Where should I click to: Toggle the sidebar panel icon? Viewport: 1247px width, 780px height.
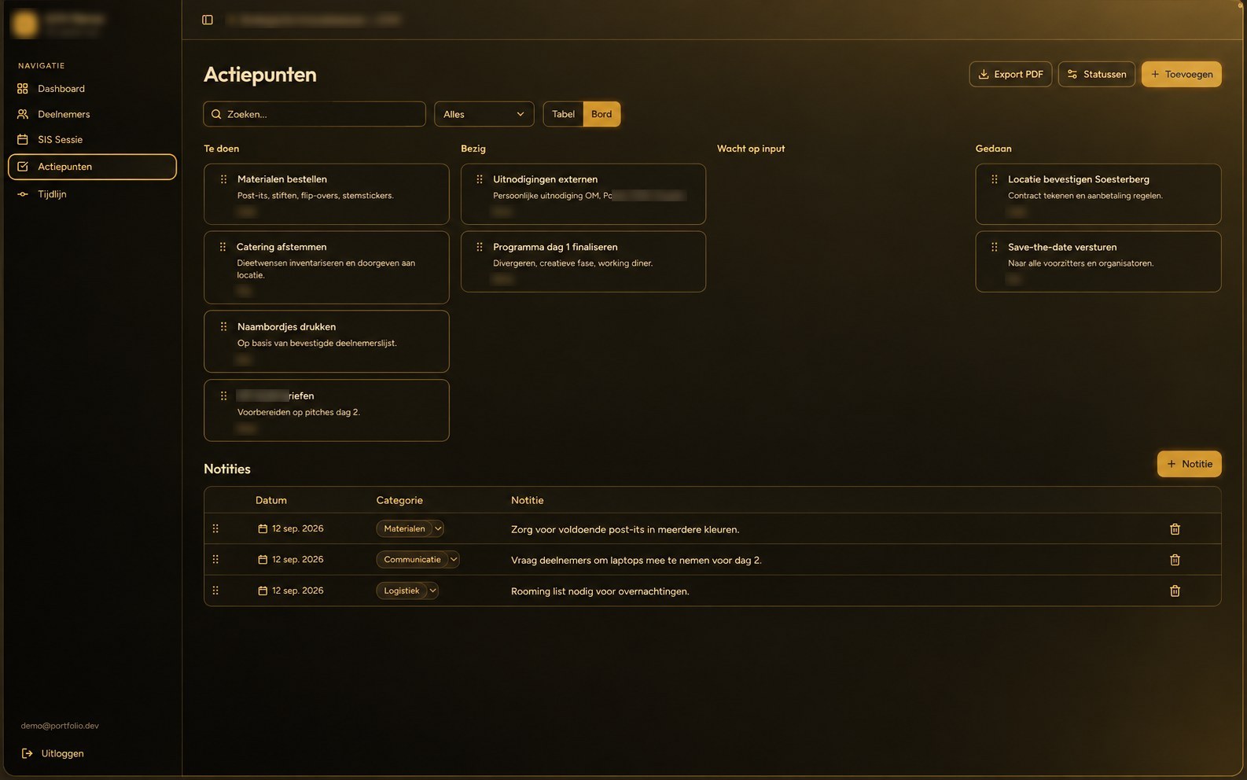tap(208, 20)
